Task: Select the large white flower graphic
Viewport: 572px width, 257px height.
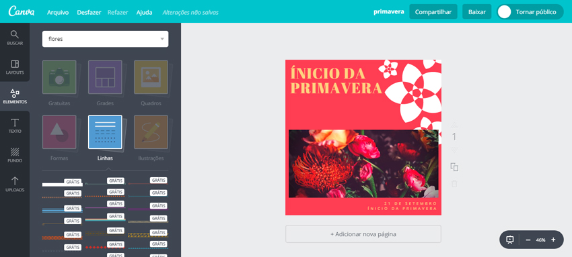Action: pyautogui.click(x=414, y=93)
